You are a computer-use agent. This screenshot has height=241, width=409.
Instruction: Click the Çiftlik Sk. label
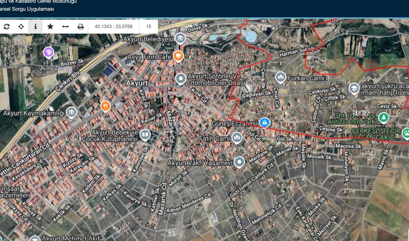335,98
